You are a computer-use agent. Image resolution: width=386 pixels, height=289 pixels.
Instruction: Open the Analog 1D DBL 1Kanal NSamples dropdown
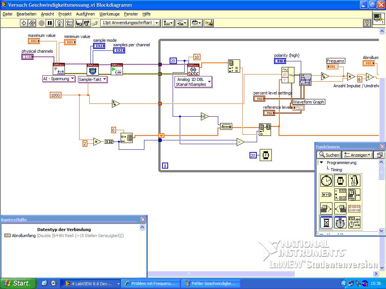coord(193,82)
